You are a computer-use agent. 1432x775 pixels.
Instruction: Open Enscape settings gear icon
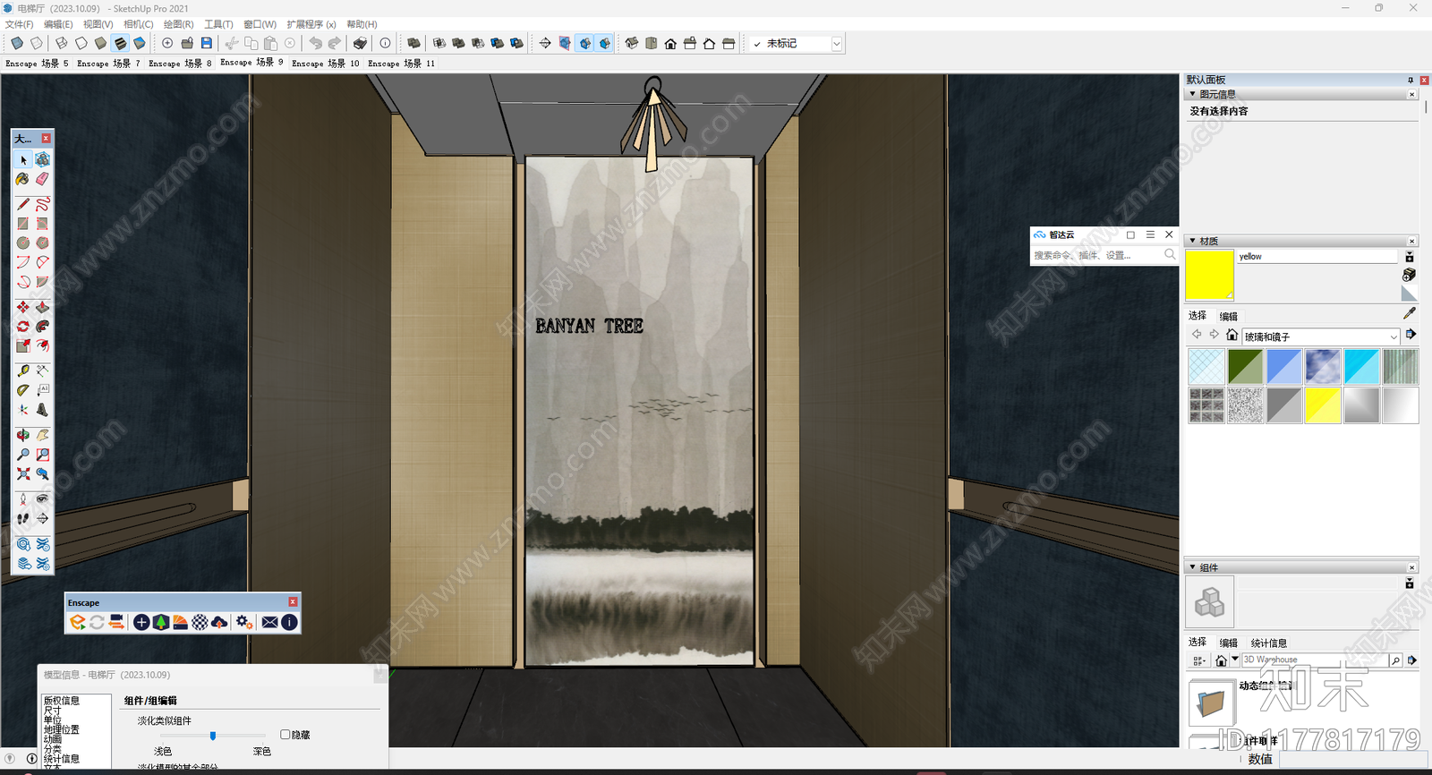point(243,622)
